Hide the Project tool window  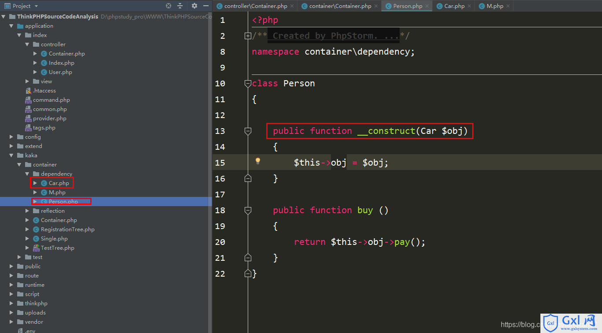[206, 6]
